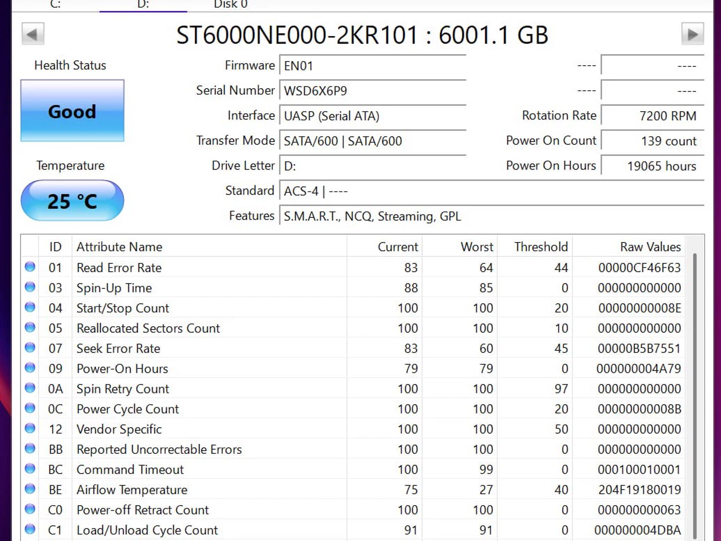
Task: Click the status dot for Load/Unload Cycle Count
Action: pyautogui.click(x=30, y=529)
